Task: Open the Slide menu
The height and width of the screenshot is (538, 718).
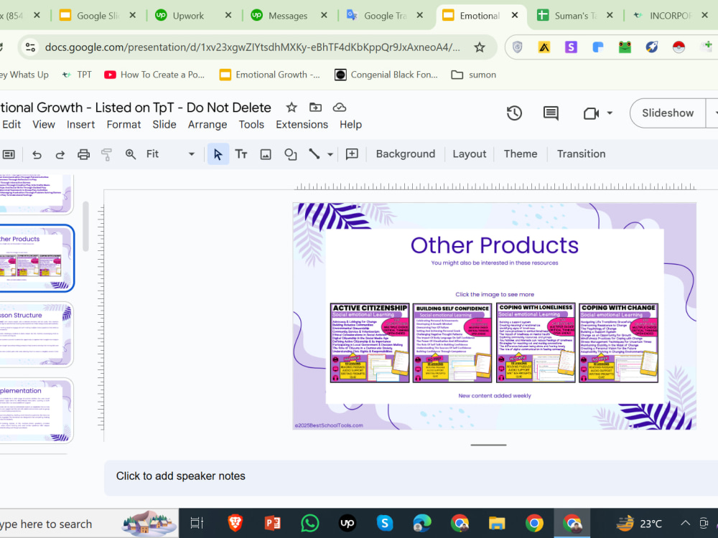Action: point(164,124)
